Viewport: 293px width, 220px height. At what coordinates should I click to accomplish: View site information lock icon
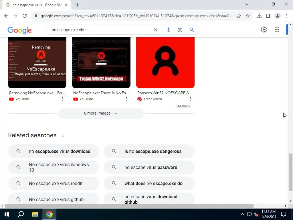[x=36, y=16]
